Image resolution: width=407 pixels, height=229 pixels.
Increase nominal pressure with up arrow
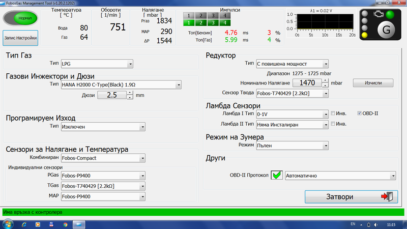[325, 81]
